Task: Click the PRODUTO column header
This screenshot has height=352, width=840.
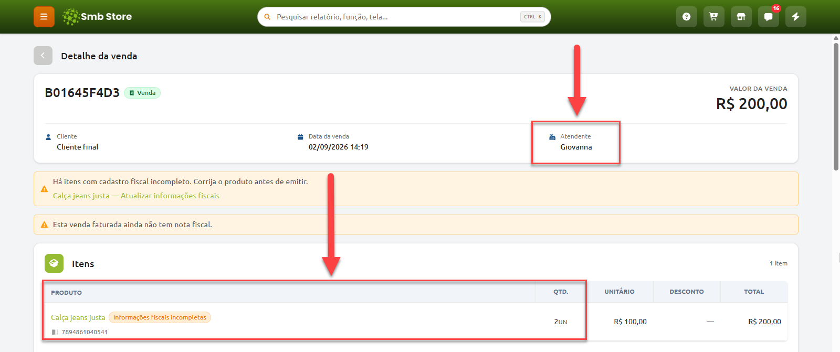Action: pyautogui.click(x=66, y=293)
